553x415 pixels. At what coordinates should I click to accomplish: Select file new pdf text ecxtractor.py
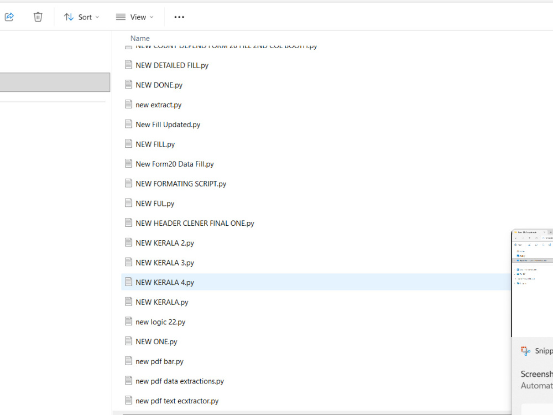tap(177, 401)
